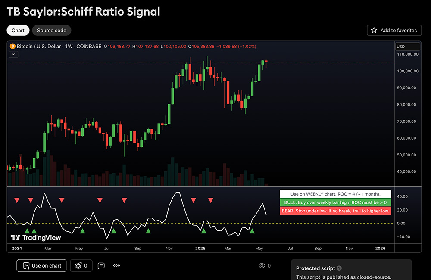Click the Protected script heading

[315, 268]
